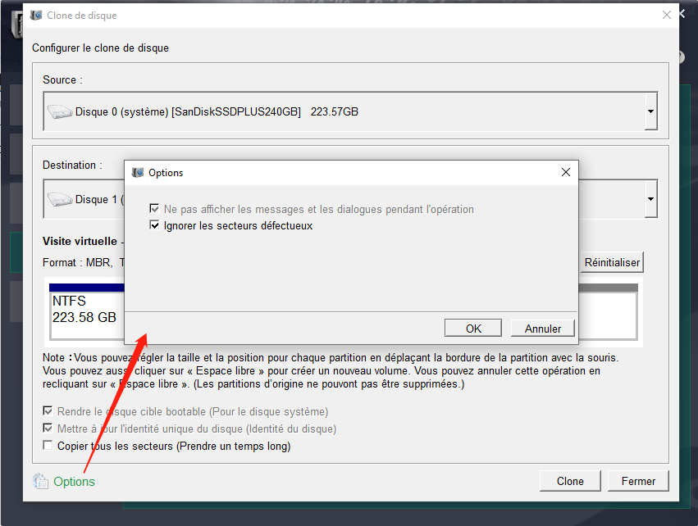Click the Ne pas afficher les messages checkbox
The image size is (698, 526).
coord(155,209)
